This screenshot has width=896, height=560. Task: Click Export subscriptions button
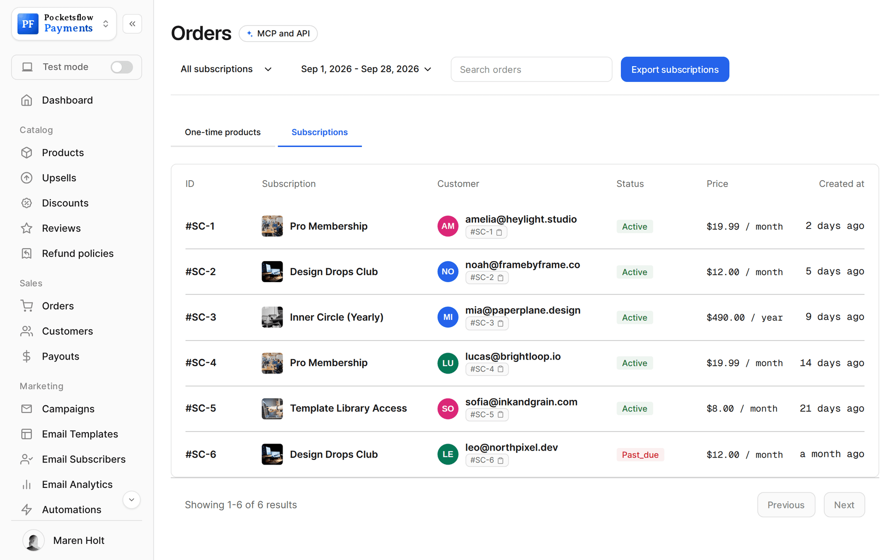pos(675,69)
